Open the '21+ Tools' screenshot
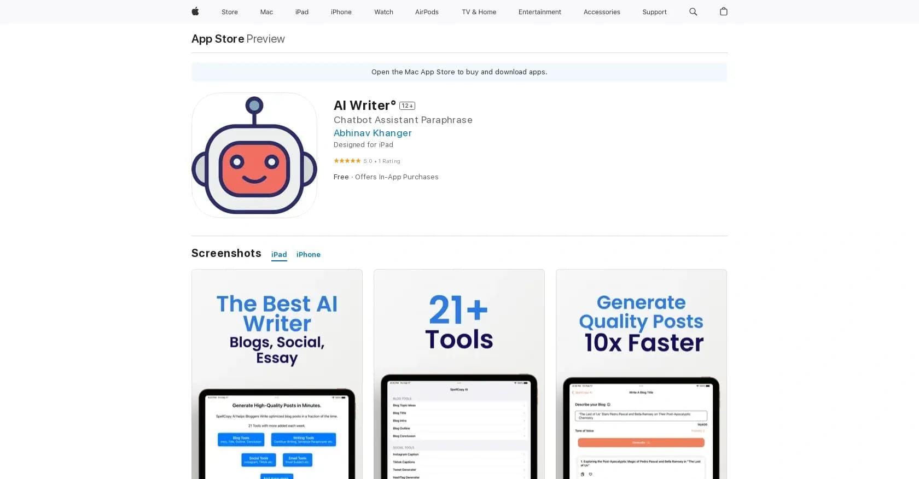Image resolution: width=919 pixels, height=479 pixels. (x=459, y=374)
